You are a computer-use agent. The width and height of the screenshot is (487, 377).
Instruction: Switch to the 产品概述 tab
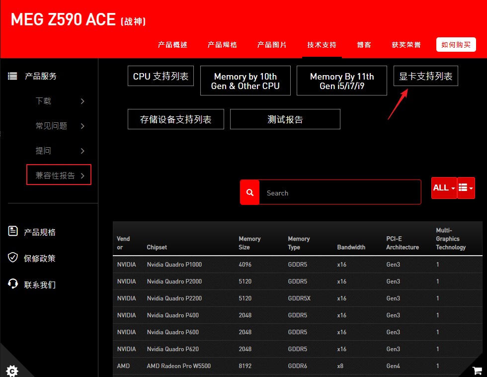tap(172, 45)
